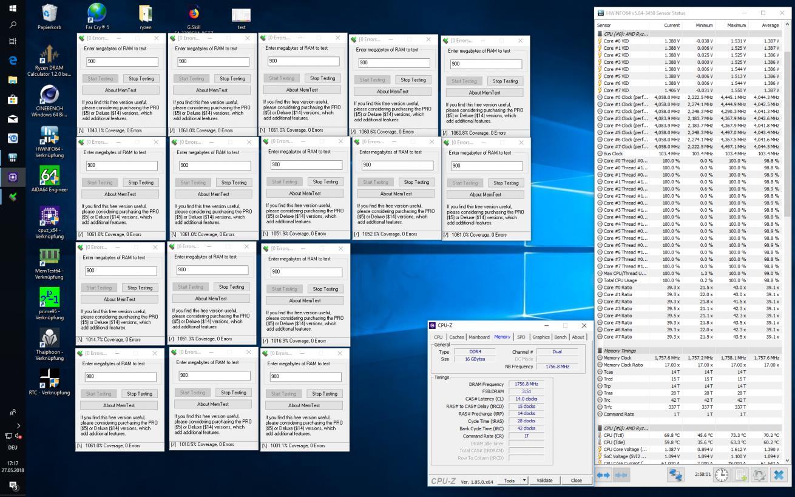This screenshot has height=497, width=795.
Task: Switch to CPU-Z taskbar icon
Action: tap(13, 178)
